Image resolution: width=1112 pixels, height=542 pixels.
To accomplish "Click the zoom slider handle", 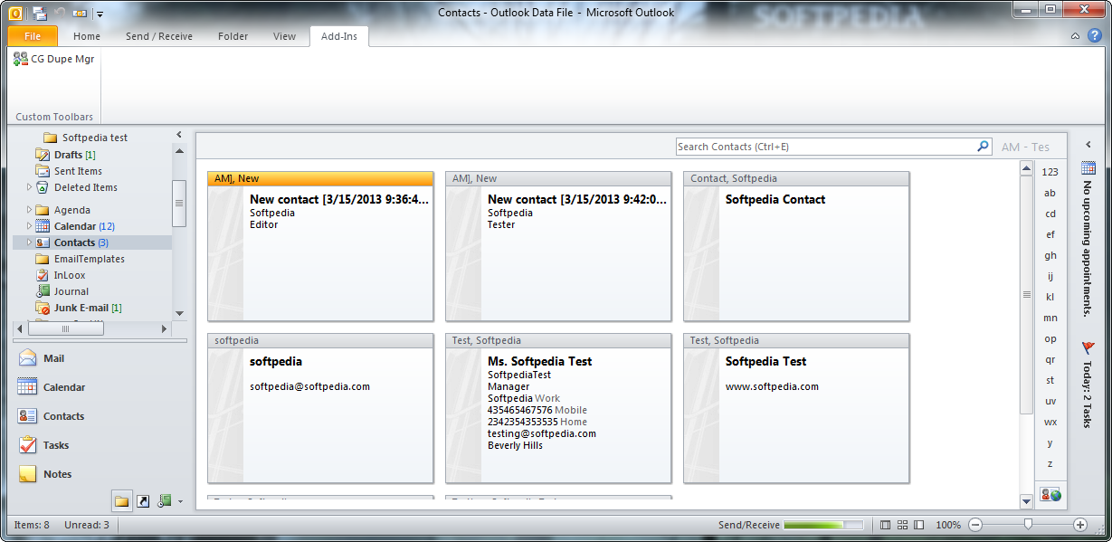I will [x=1028, y=524].
